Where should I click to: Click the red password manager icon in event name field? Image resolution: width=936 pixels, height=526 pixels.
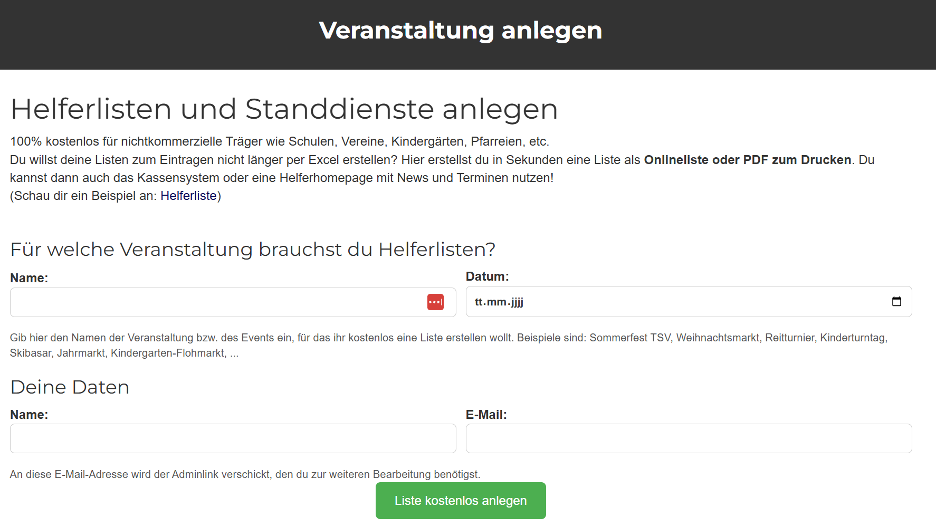click(x=435, y=302)
